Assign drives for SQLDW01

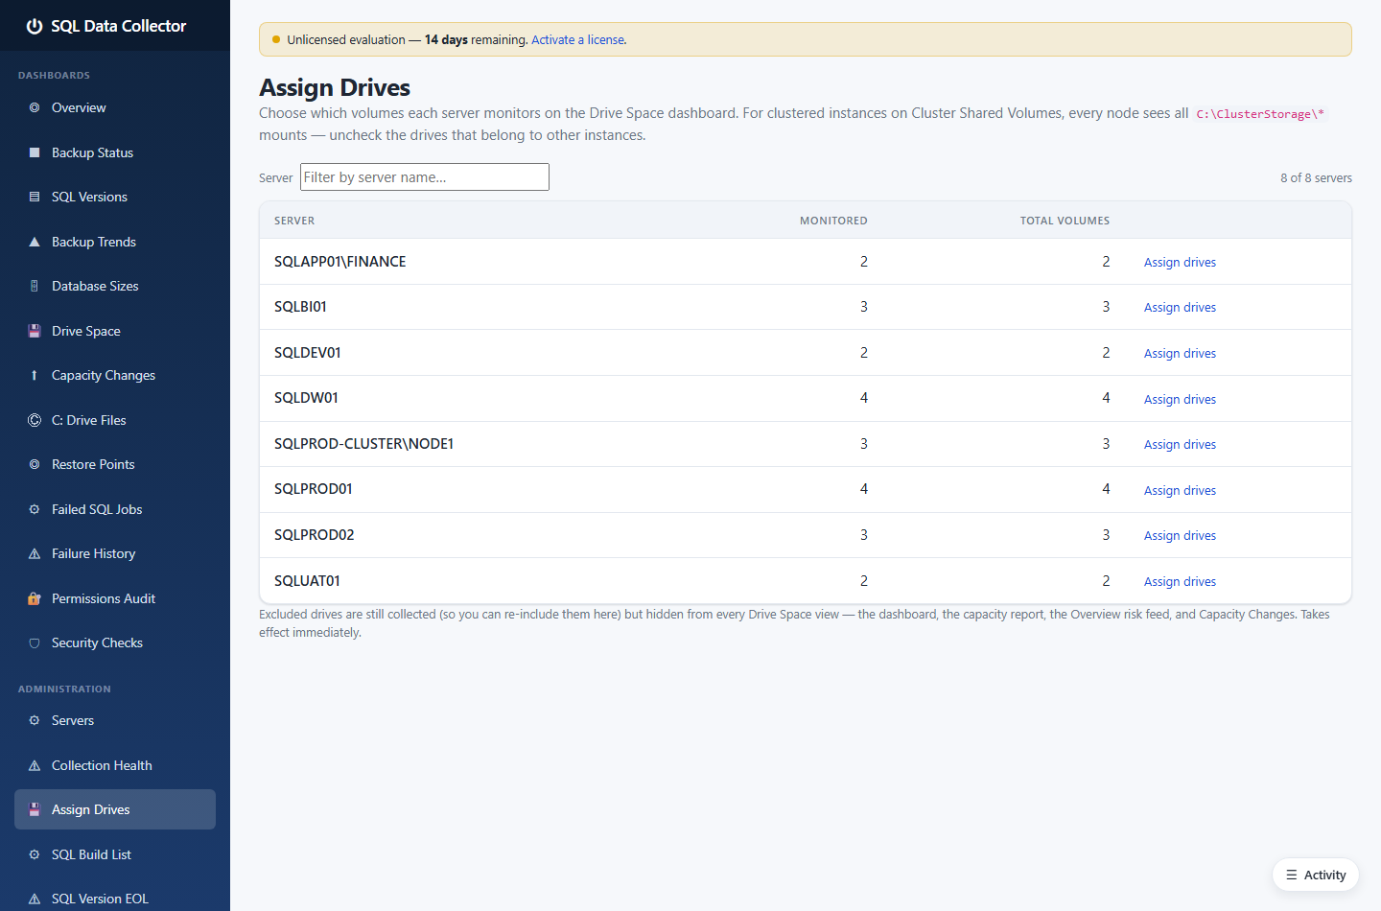point(1180,400)
